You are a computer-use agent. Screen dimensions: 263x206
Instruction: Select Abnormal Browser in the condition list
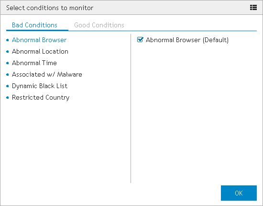coord(39,40)
